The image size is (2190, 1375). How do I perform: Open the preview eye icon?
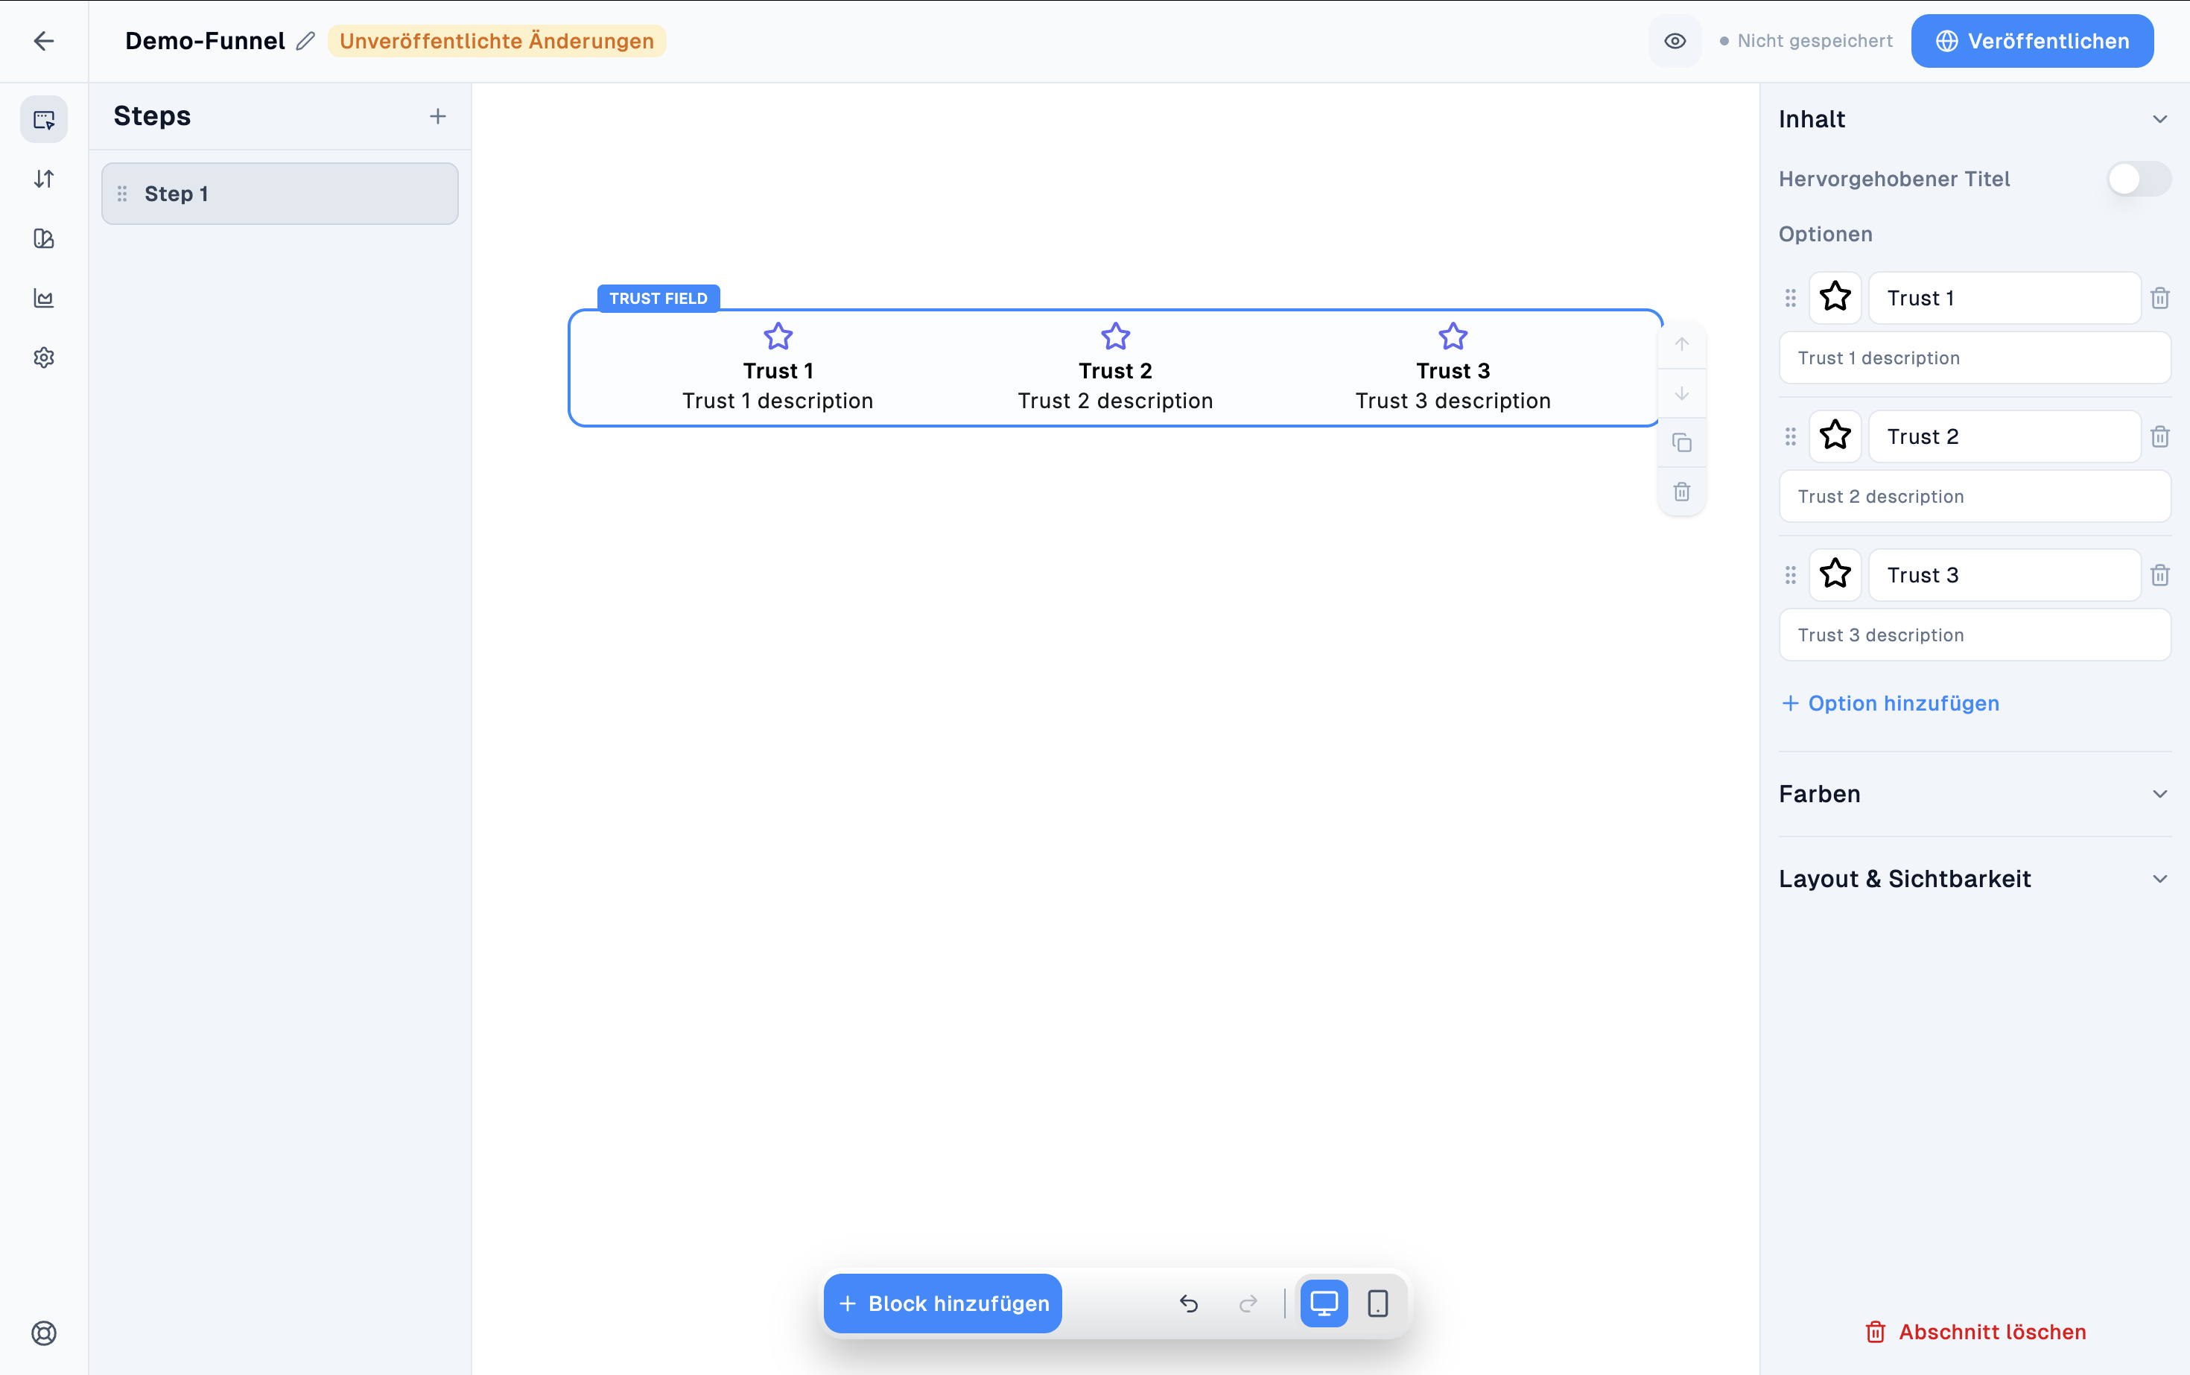1675,41
